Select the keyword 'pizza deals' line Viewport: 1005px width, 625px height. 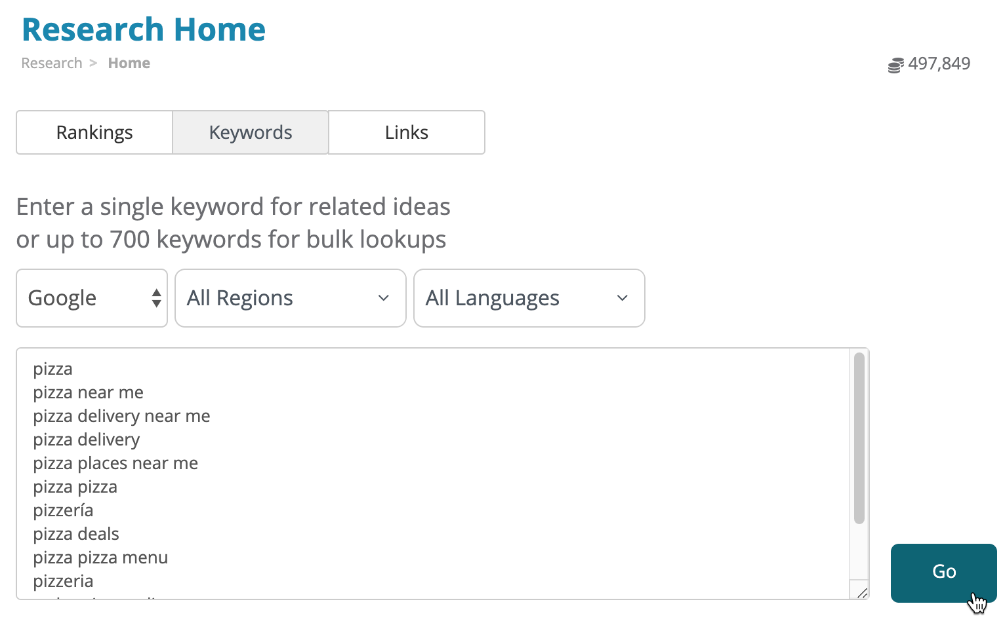coord(75,534)
